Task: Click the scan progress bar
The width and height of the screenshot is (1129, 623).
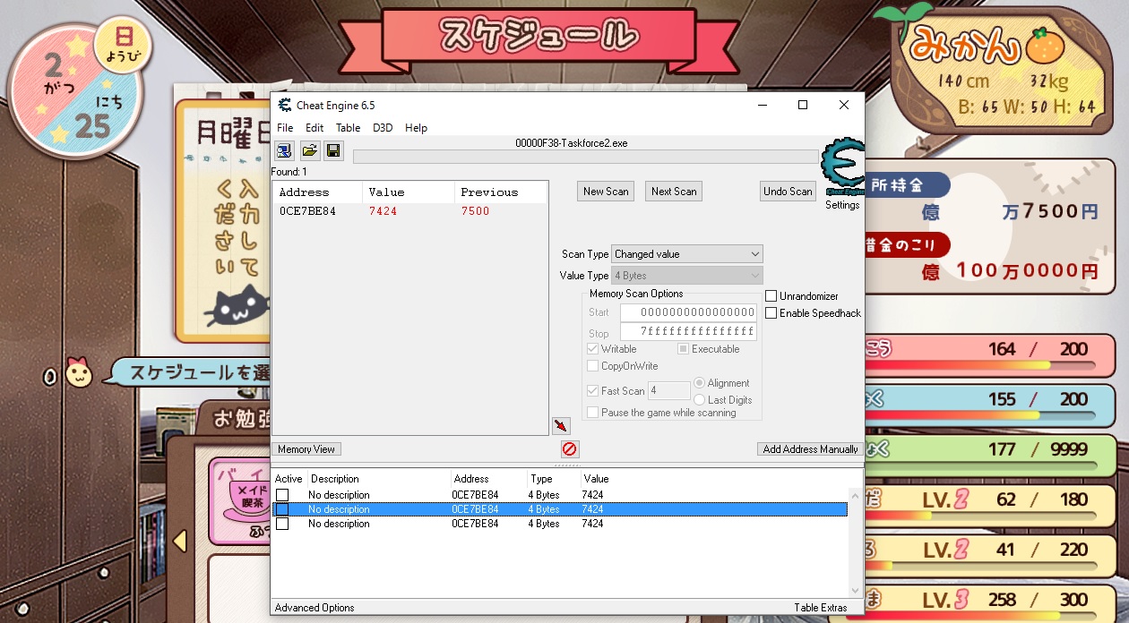Action: point(586,157)
